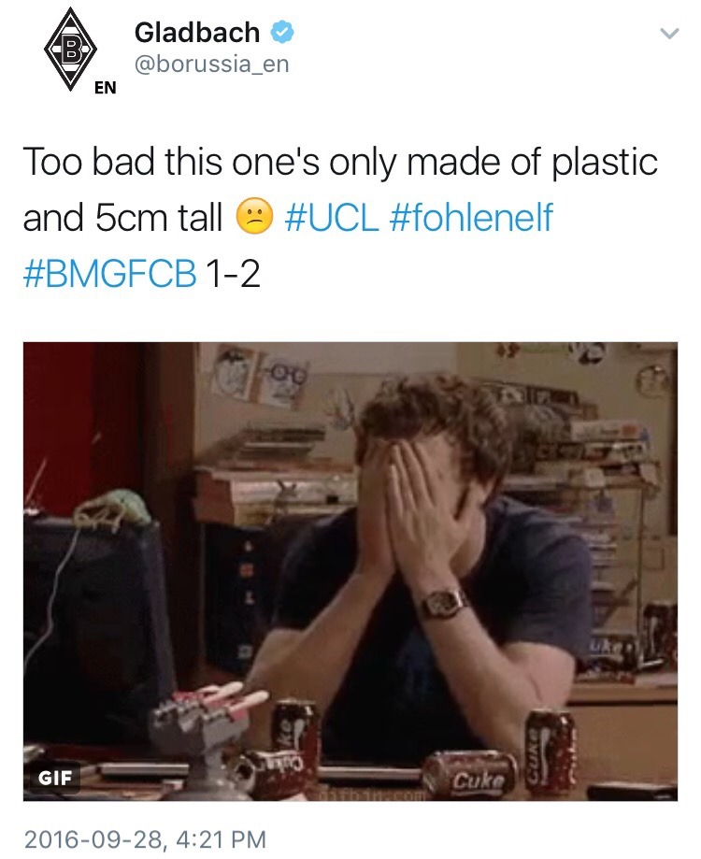Click the wristwatch in the GIF
The width and height of the screenshot is (701, 859).
(x=443, y=602)
